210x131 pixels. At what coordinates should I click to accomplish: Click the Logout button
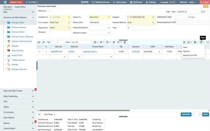click(205, 2)
